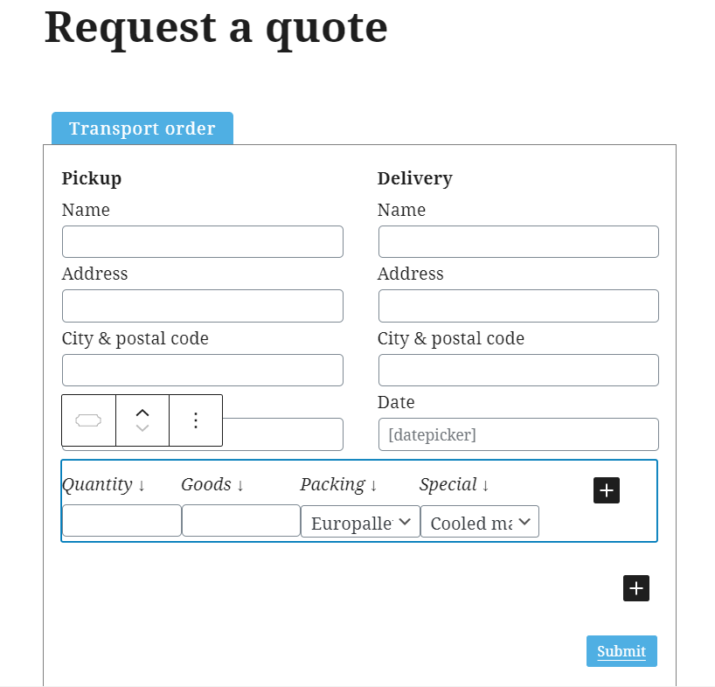Image resolution: width=715 pixels, height=687 pixels.
Task: Move block down with the down arrow
Action: [142, 427]
